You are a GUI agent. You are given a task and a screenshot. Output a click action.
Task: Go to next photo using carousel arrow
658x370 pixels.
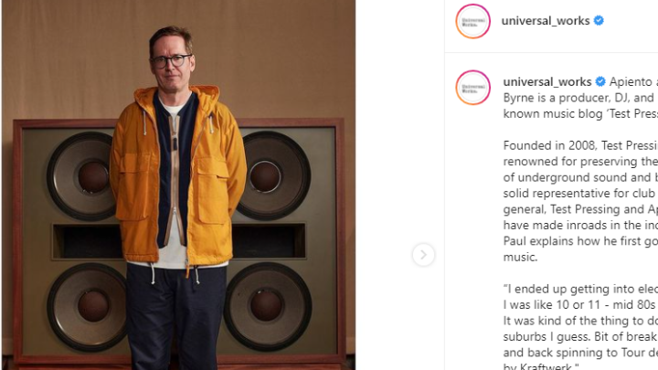423,254
